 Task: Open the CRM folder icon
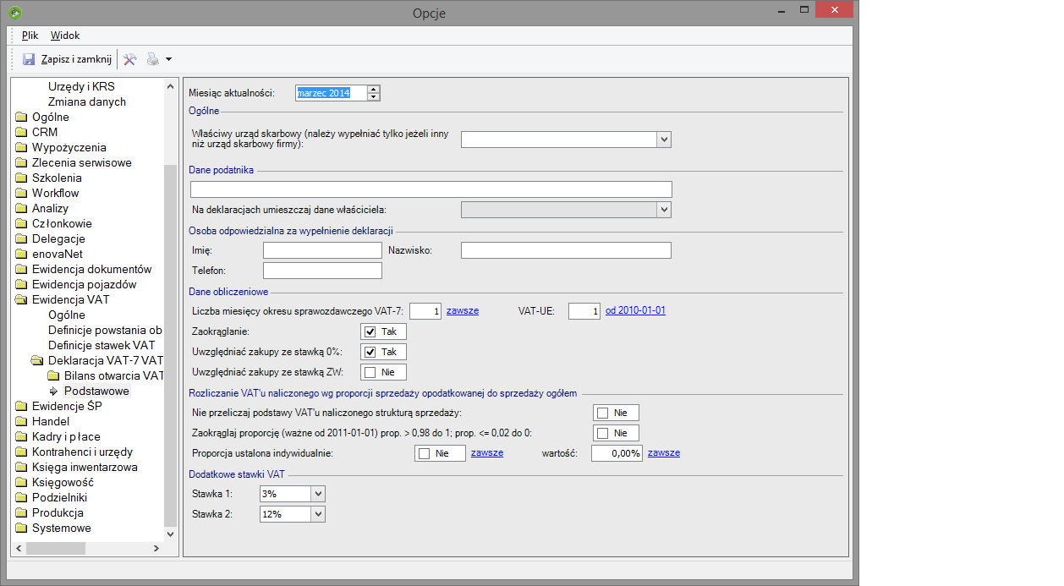click(22, 133)
